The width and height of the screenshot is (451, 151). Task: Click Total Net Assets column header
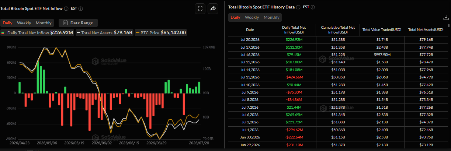tap(426, 29)
